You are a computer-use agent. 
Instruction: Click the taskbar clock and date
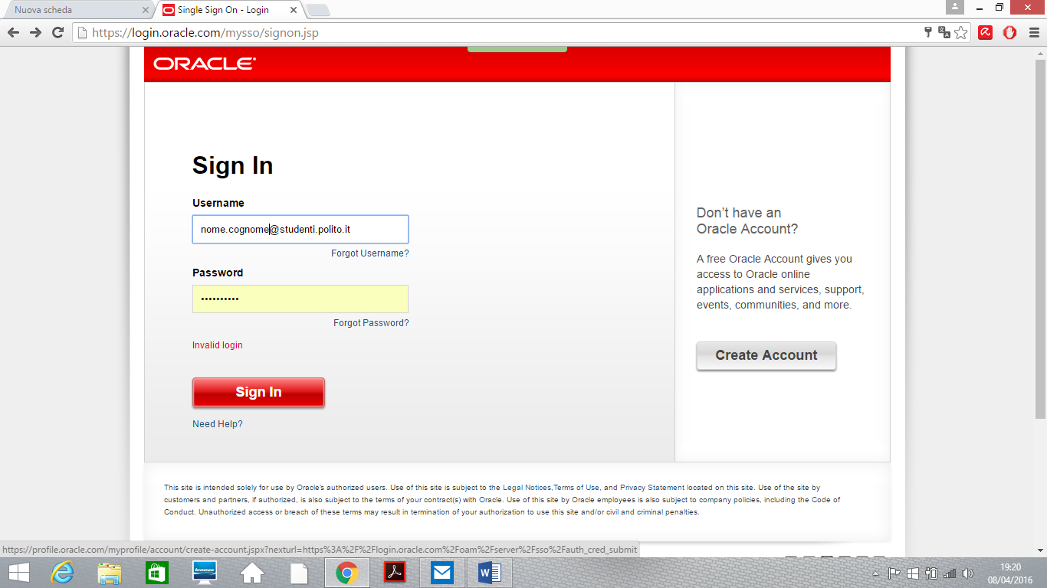1011,573
